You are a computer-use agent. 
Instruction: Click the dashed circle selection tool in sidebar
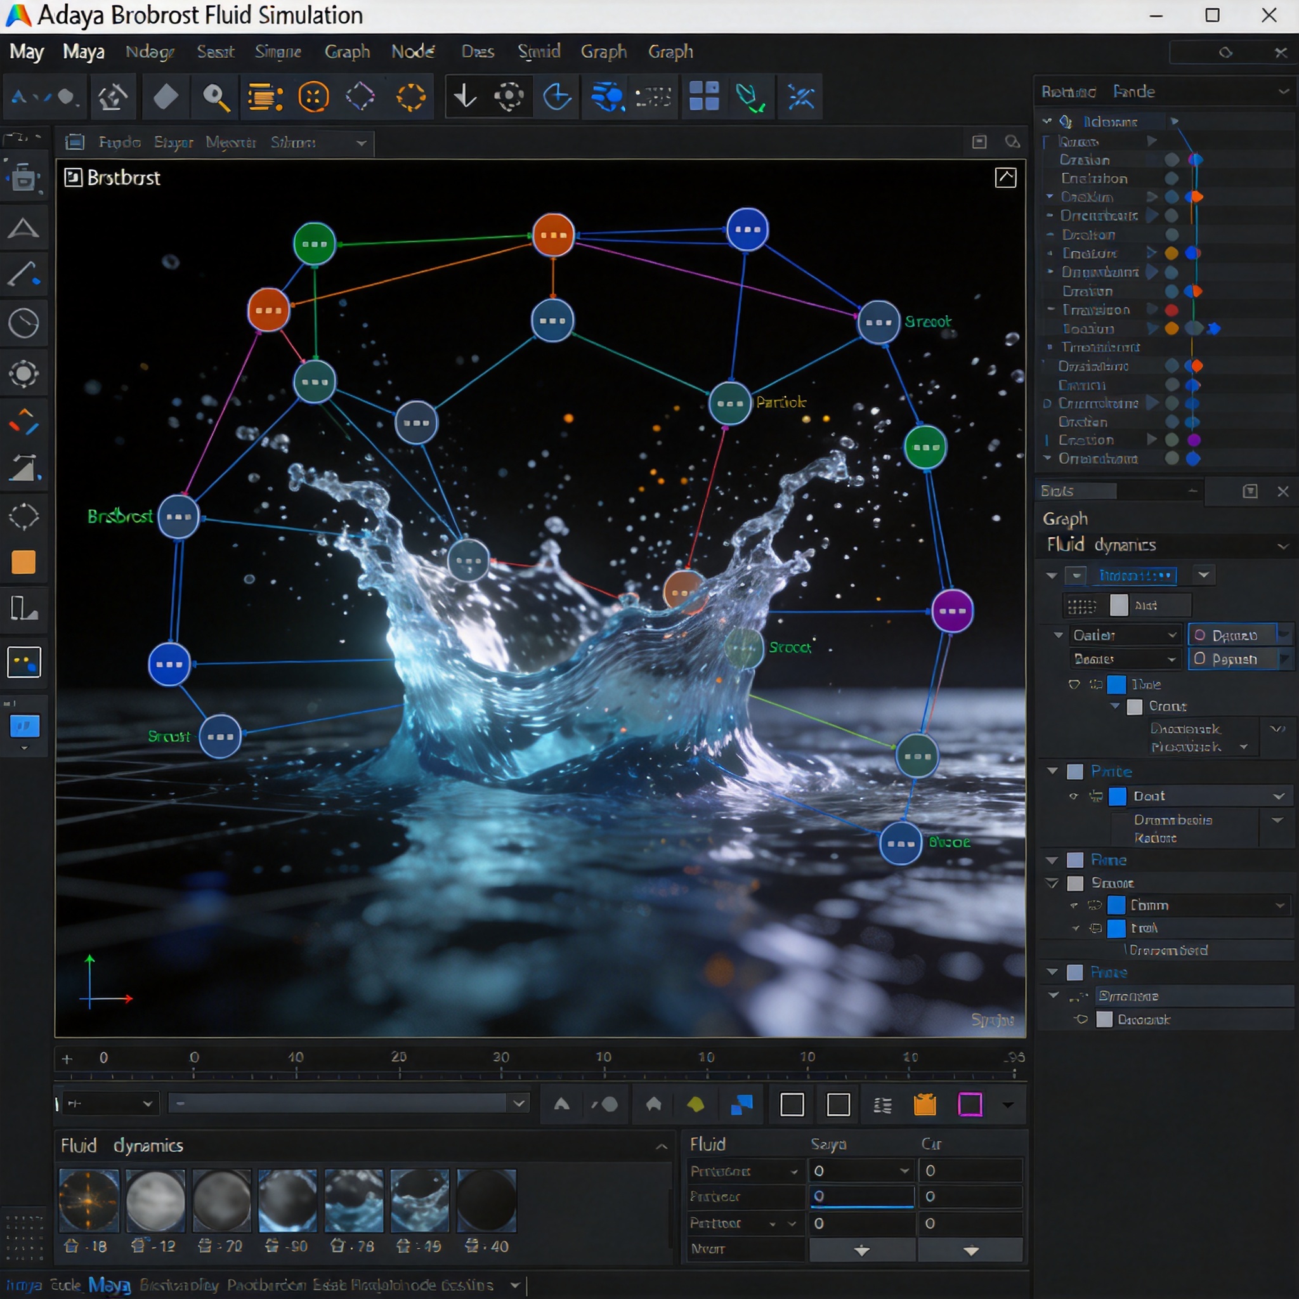coord(23,516)
